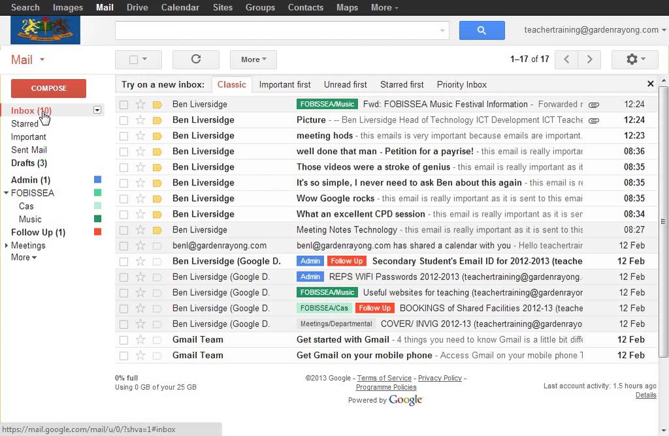The image size is (669, 436).
Task: Open the account menu for teachertraining@gardenrayong.com
Action: [595, 30]
